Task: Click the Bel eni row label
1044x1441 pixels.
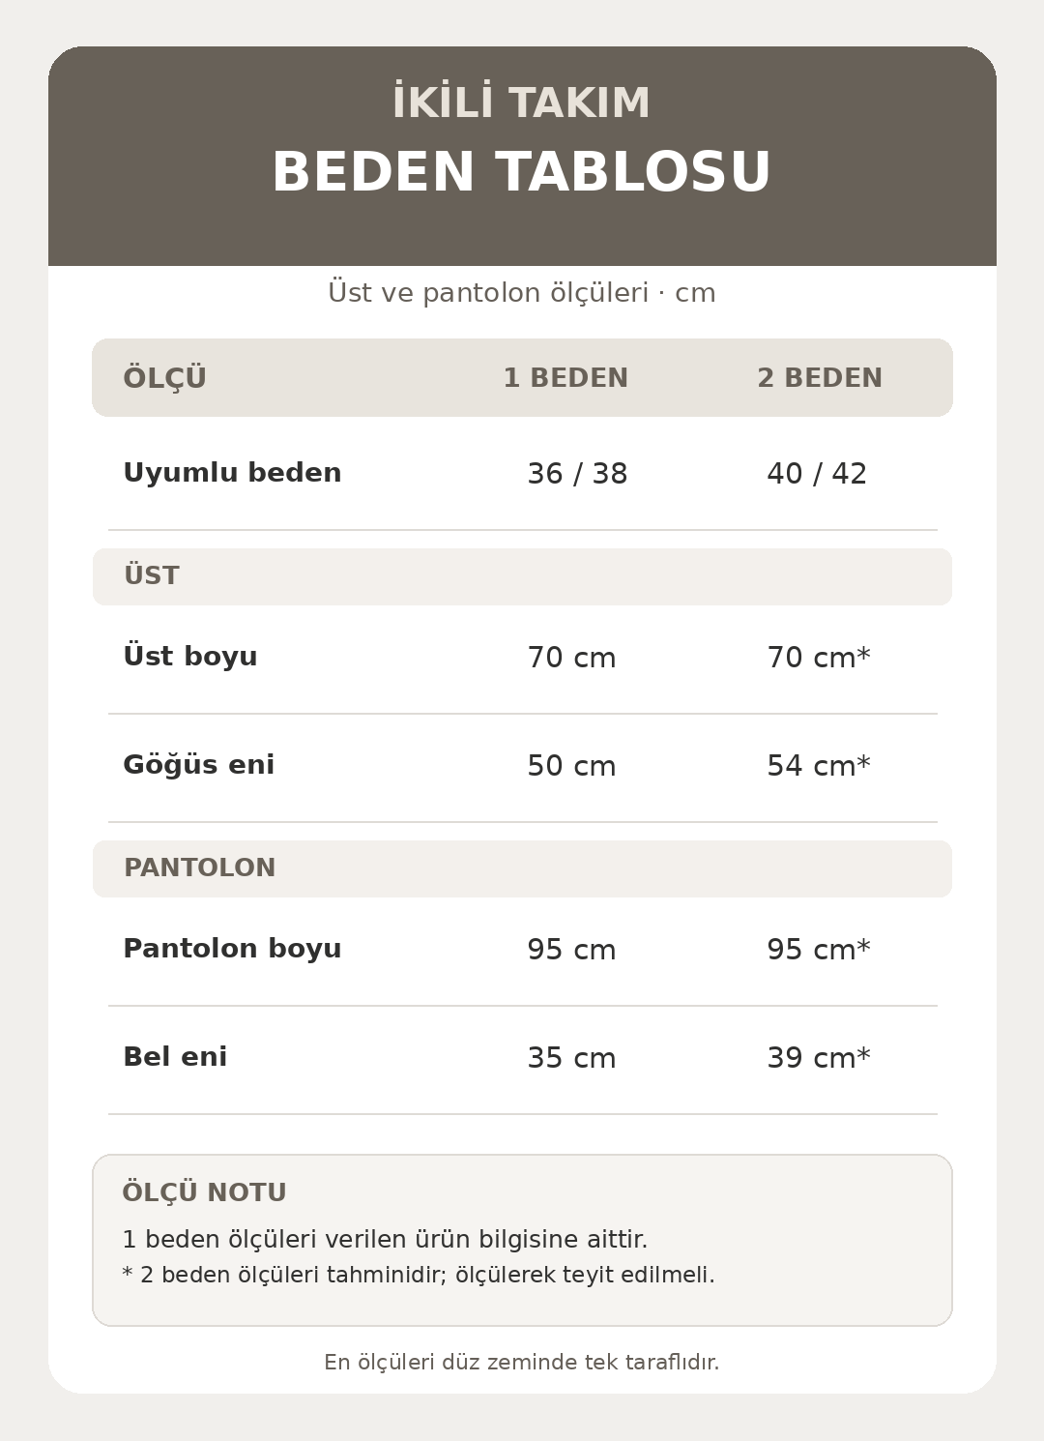Action: pos(175,1057)
